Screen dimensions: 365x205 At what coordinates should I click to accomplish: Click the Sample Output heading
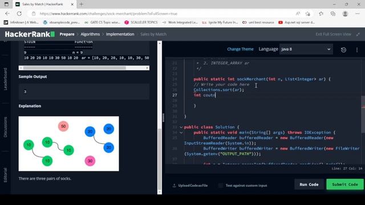[33, 77]
